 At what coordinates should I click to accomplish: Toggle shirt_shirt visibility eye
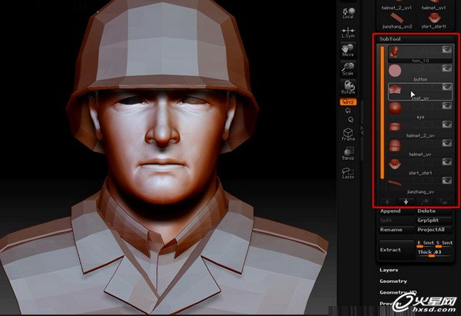[x=447, y=161]
